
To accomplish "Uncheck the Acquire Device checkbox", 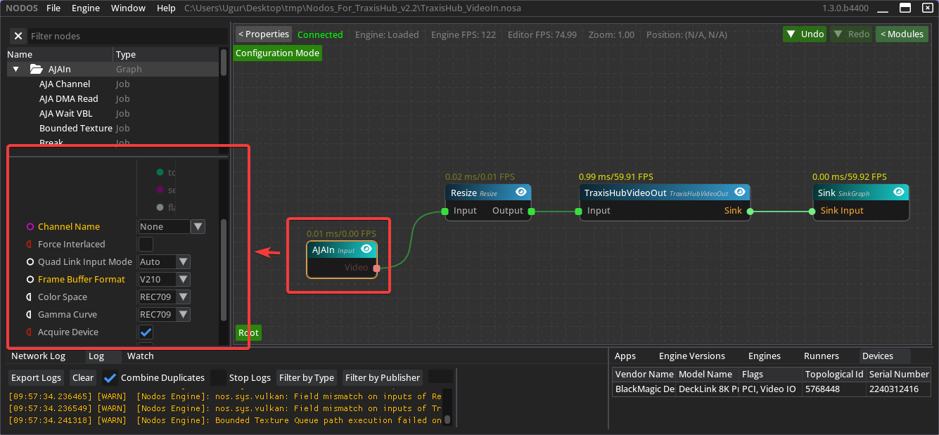I will coord(146,332).
